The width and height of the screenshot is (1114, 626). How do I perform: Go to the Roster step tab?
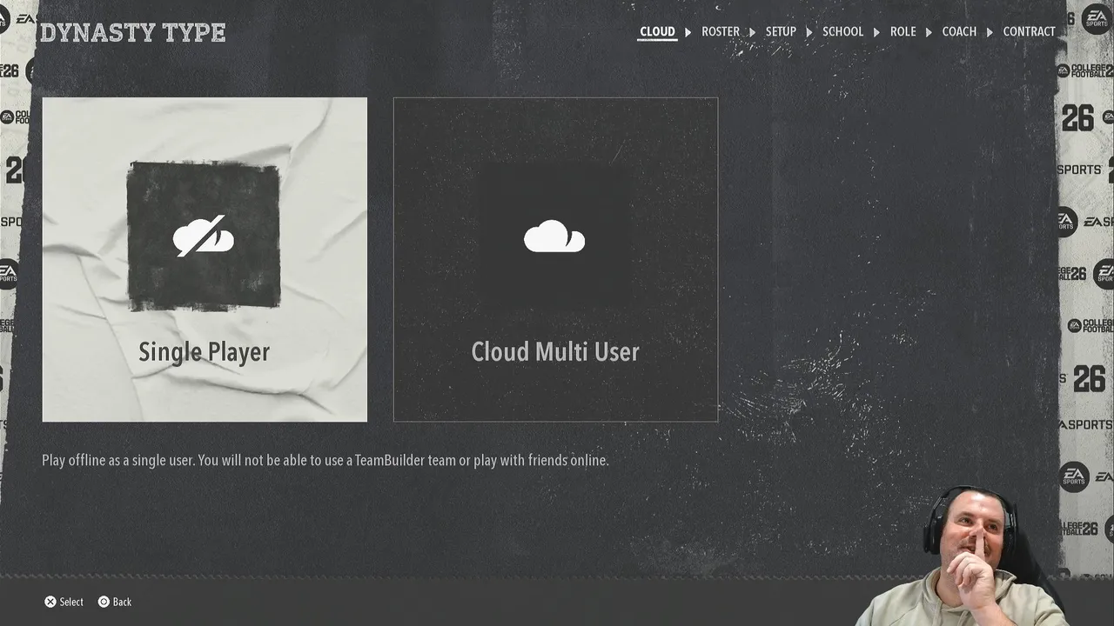pyautogui.click(x=721, y=32)
